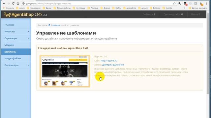This screenshot has width=211, height=118.
Task: Open the деньги bookmark folder
Action: 143,8
